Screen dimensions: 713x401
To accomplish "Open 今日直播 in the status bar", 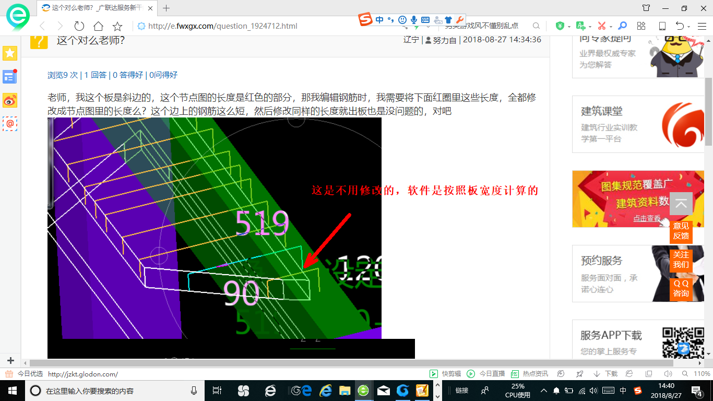I will click(x=485, y=374).
